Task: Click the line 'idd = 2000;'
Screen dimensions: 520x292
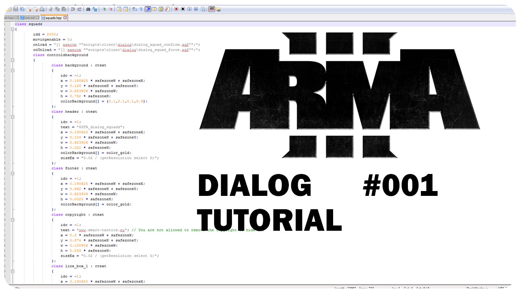Action: click(x=45, y=34)
